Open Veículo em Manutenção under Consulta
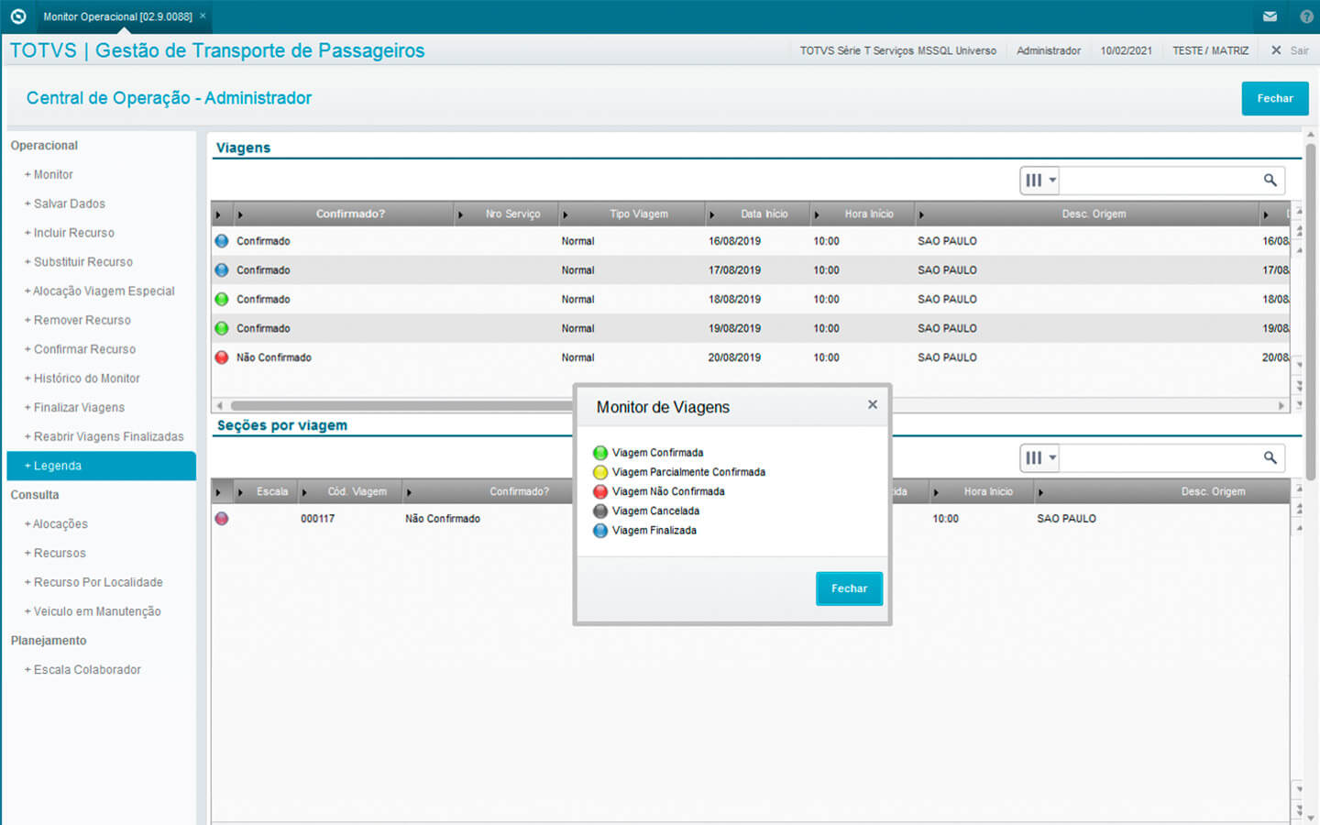Screen dimensions: 1320x825 [96, 611]
